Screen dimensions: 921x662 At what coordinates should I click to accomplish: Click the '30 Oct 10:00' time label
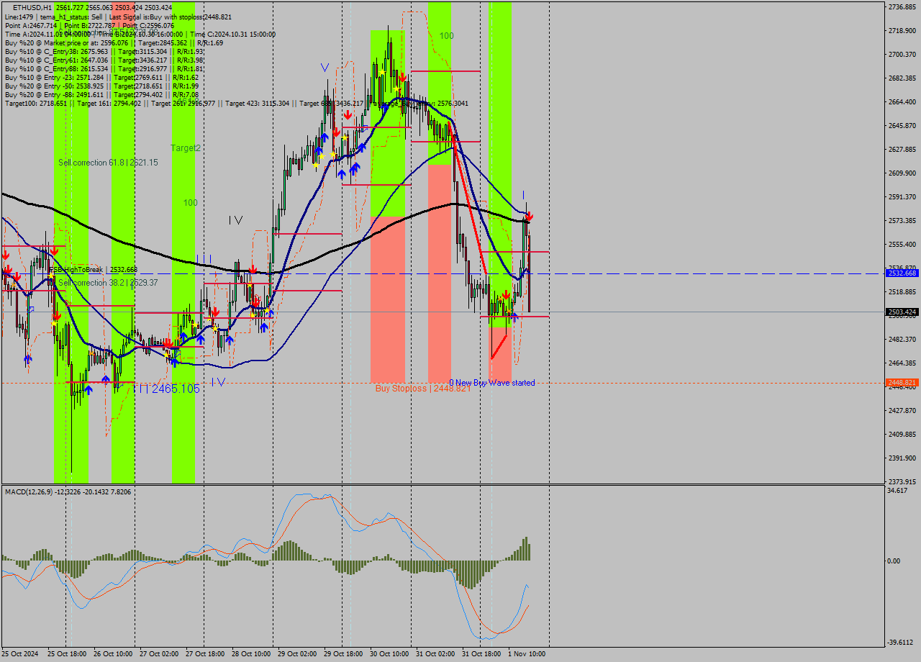389,654
